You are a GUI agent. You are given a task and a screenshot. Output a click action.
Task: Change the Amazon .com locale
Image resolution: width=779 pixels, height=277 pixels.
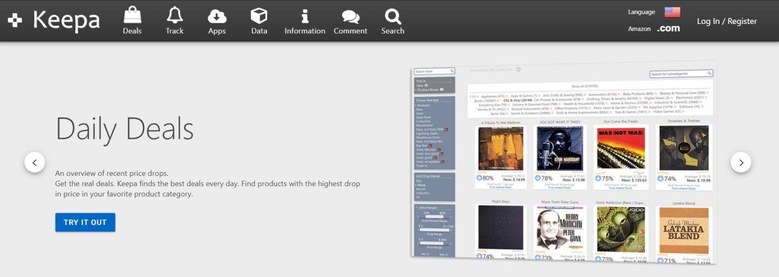668,28
